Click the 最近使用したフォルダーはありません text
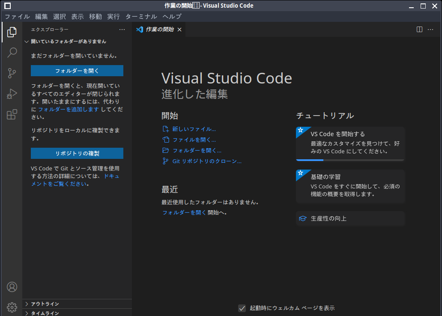Screen dimensions: 442x316 [210, 202]
